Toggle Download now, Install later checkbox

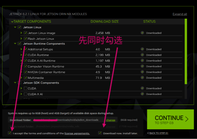(100, 133)
